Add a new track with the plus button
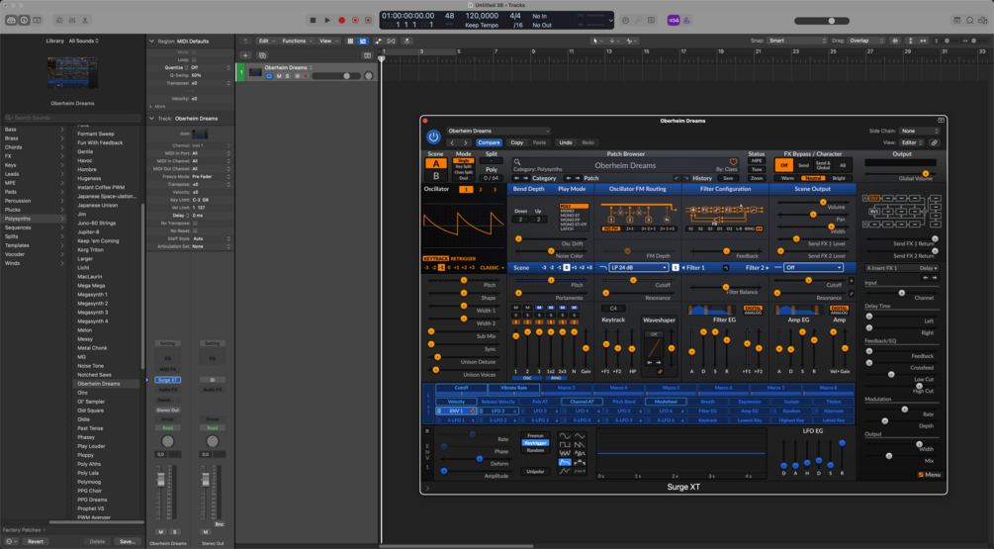This screenshot has width=994, height=549. [245, 55]
